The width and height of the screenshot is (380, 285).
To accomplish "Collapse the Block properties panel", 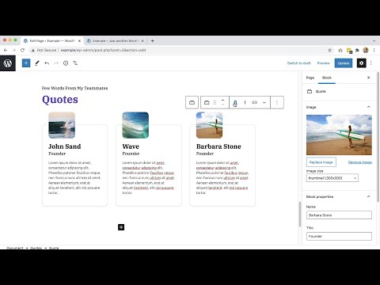I will pyautogui.click(x=369, y=196).
